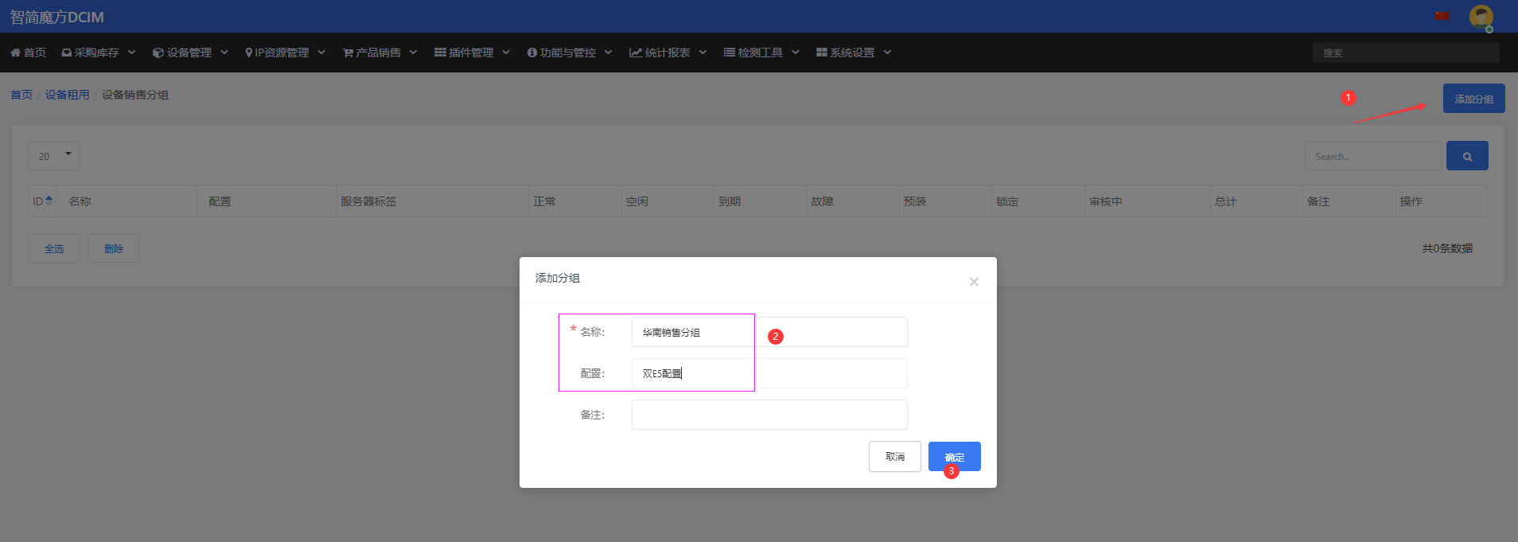Click the user avatar icon
This screenshot has height=542, width=1518.
(x=1481, y=17)
